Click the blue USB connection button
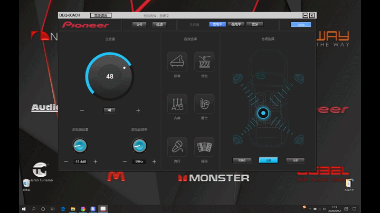 301,25
